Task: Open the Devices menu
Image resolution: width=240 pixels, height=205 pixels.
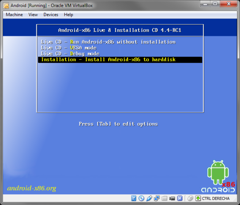Action: (51, 15)
